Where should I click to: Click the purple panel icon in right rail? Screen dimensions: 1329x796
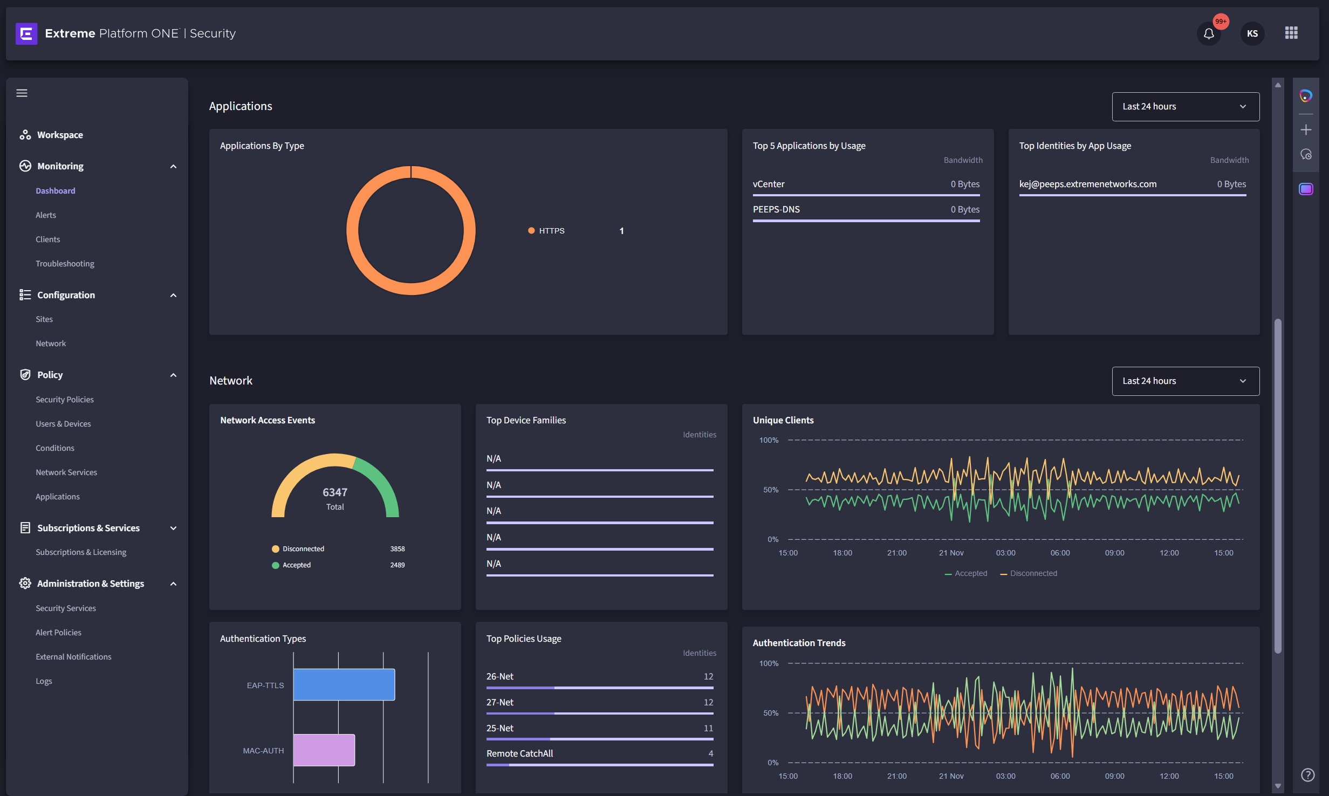(x=1306, y=189)
